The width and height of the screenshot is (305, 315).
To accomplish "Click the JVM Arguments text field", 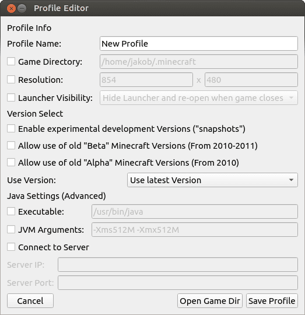I will click(x=195, y=229).
